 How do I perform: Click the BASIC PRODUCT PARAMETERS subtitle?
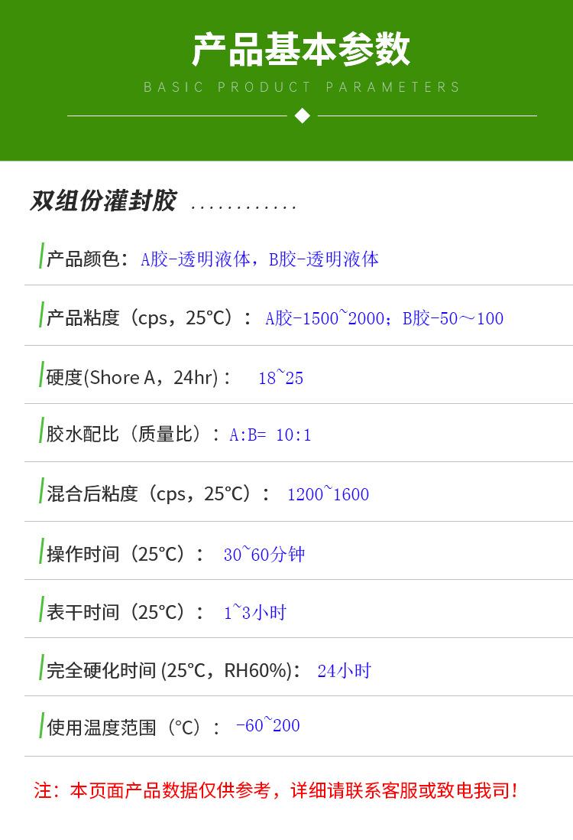(302, 87)
